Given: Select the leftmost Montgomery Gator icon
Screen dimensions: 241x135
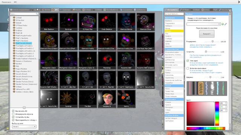Looking at the screenshot, I should coord(49,60).
